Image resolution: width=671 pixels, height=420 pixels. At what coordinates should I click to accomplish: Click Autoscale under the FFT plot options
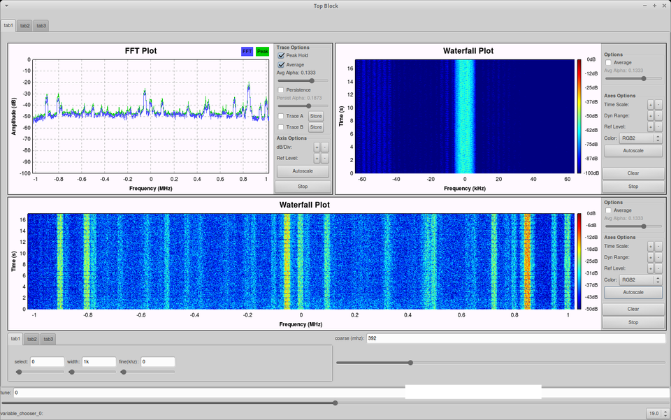click(x=303, y=171)
